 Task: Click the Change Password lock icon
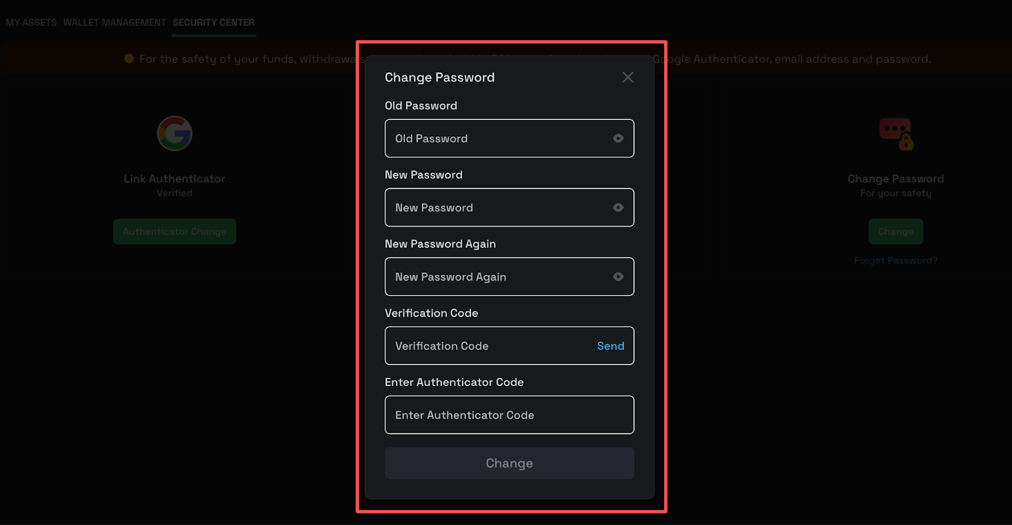(x=896, y=134)
